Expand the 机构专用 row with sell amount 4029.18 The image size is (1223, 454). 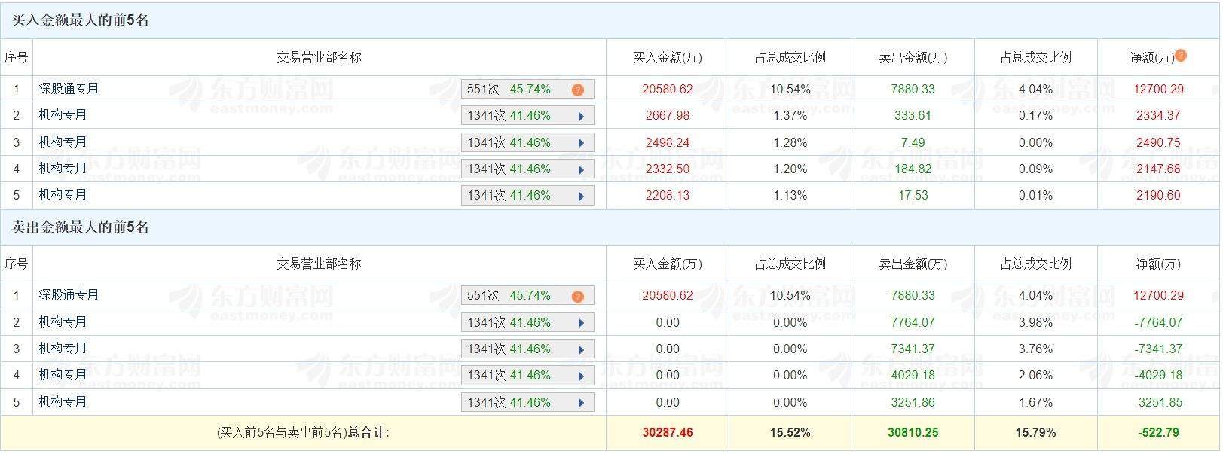(581, 376)
